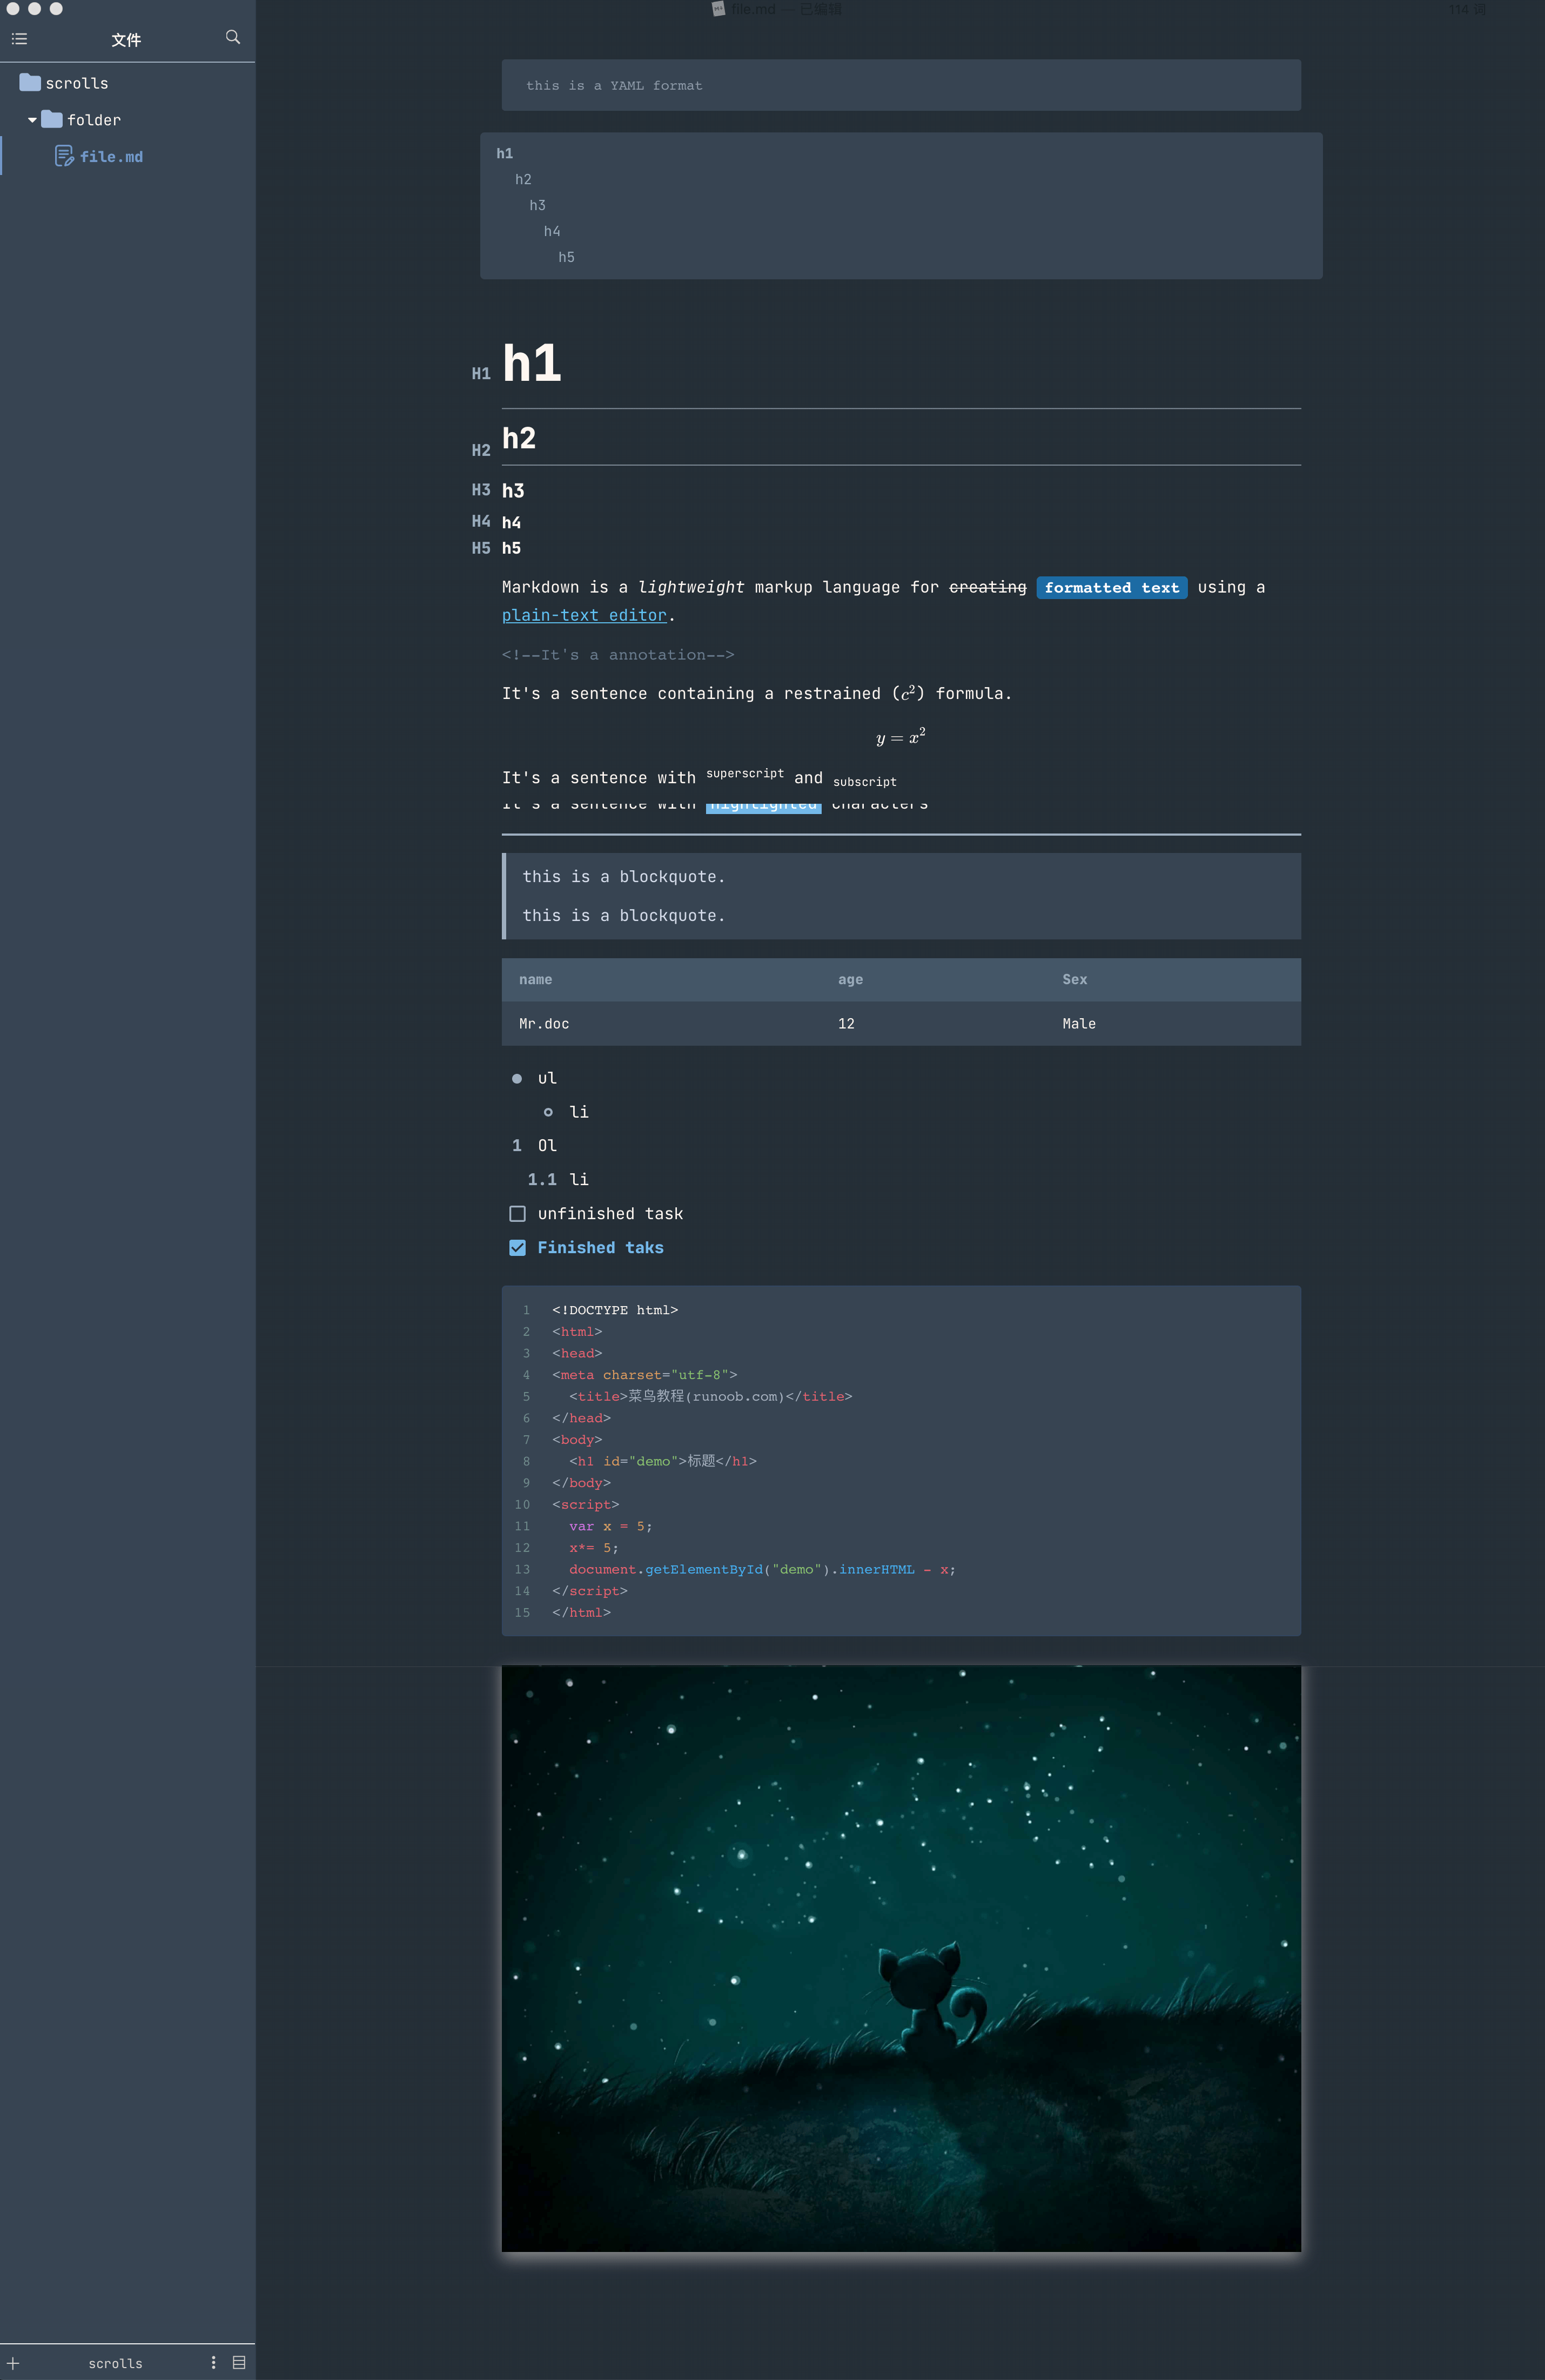Viewport: 1545px width, 2380px height.
Task: Click the var x = 5 code line
Action: pyautogui.click(x=611, y=1526)
